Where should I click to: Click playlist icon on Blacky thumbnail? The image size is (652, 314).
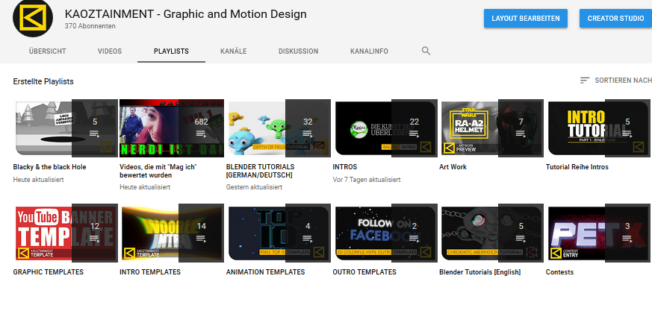point(95,134)
